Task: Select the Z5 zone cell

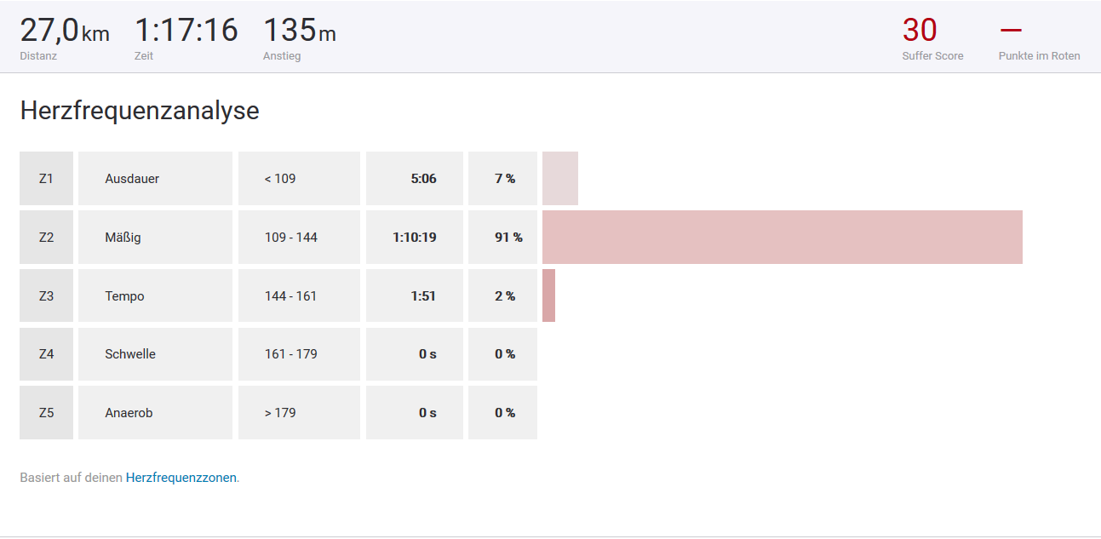Action: pos(46,413)
